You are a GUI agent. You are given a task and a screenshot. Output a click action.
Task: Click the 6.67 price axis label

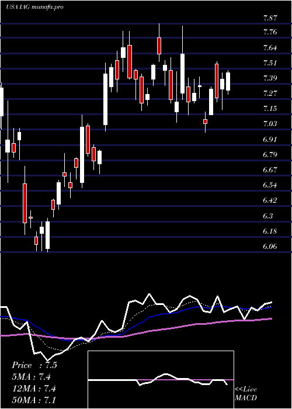point(270,170)
